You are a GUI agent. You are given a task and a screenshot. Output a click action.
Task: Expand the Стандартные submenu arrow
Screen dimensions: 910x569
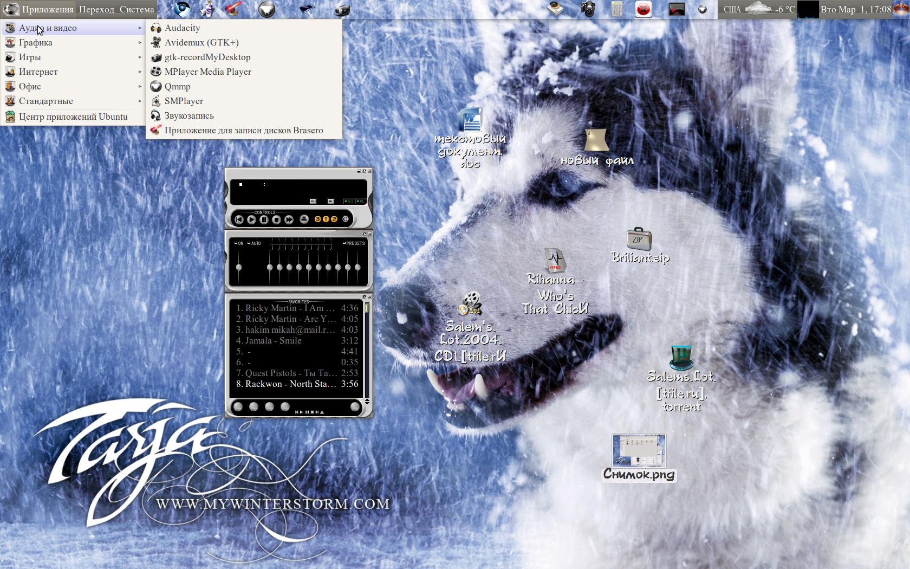[x=140, y=101]
